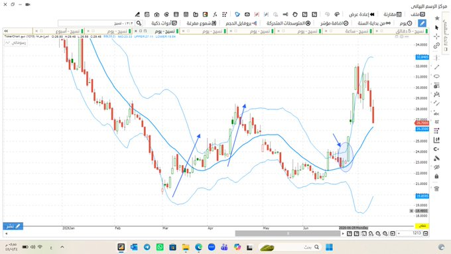
Task: Open File Explorer from the taskbar
Action: 186,247
